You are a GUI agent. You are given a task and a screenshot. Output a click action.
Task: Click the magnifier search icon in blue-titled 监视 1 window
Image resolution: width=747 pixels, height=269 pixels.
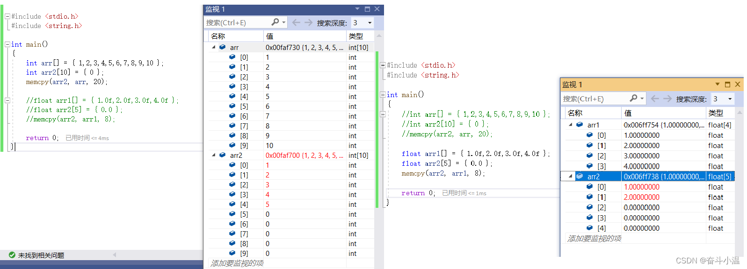pyautogui.click(x=276, y=22)
